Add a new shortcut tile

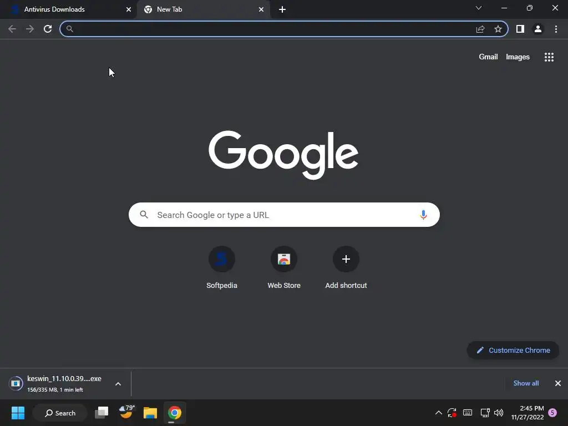click(346, 268)
